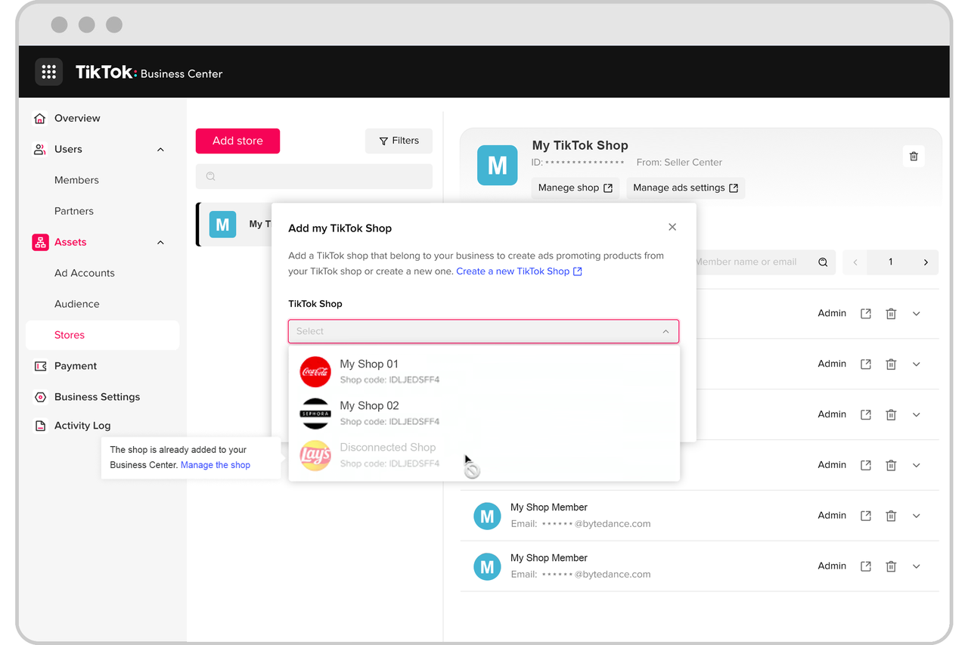Delete the first Admin member row

891,314
